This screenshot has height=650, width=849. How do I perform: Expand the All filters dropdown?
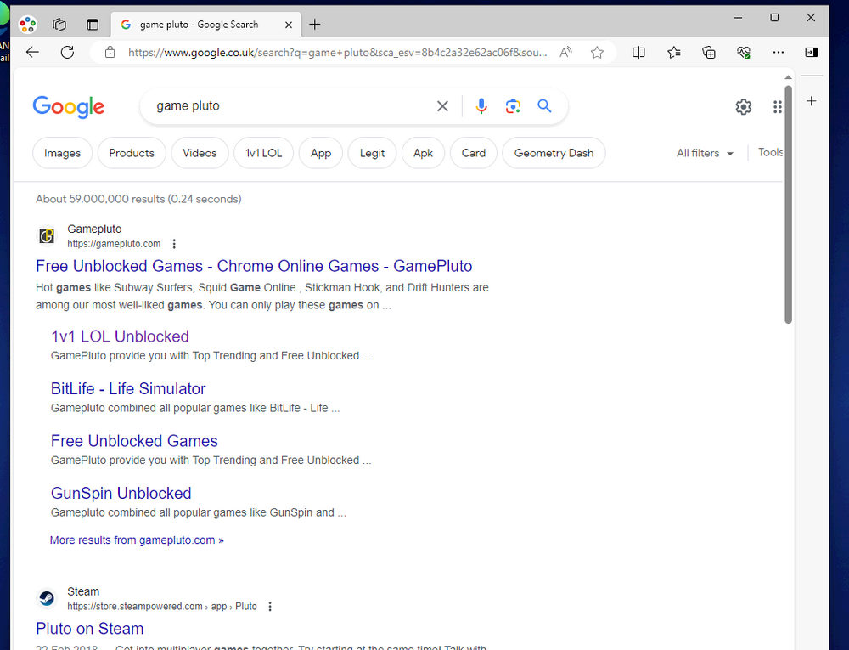pyautogui.click(x=705, y=153)
